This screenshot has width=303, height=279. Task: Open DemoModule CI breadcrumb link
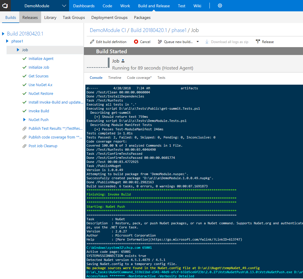(x=108, y=30)
